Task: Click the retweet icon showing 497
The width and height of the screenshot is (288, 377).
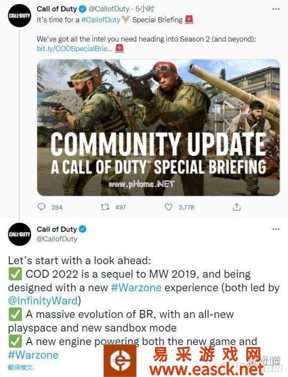Action: [x=105, y=207]
